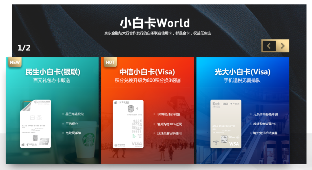The image size is (312, 170).
Task: Open the 民生小白卡(银联) card title
Action: (53, 72)
